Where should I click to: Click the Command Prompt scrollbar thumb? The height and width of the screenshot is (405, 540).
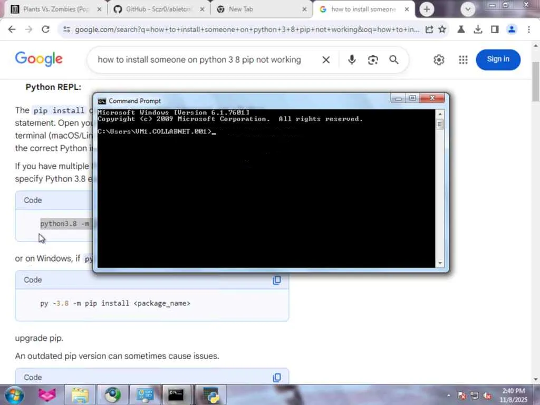click(x=440, y=123)
